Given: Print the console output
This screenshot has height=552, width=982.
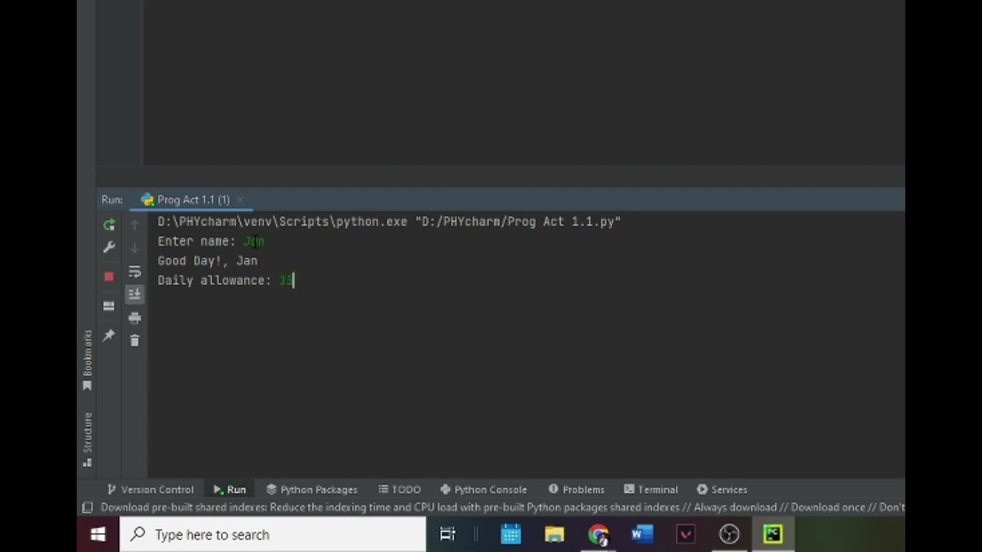Looking at the screenshot, I should tap(135, 317).
